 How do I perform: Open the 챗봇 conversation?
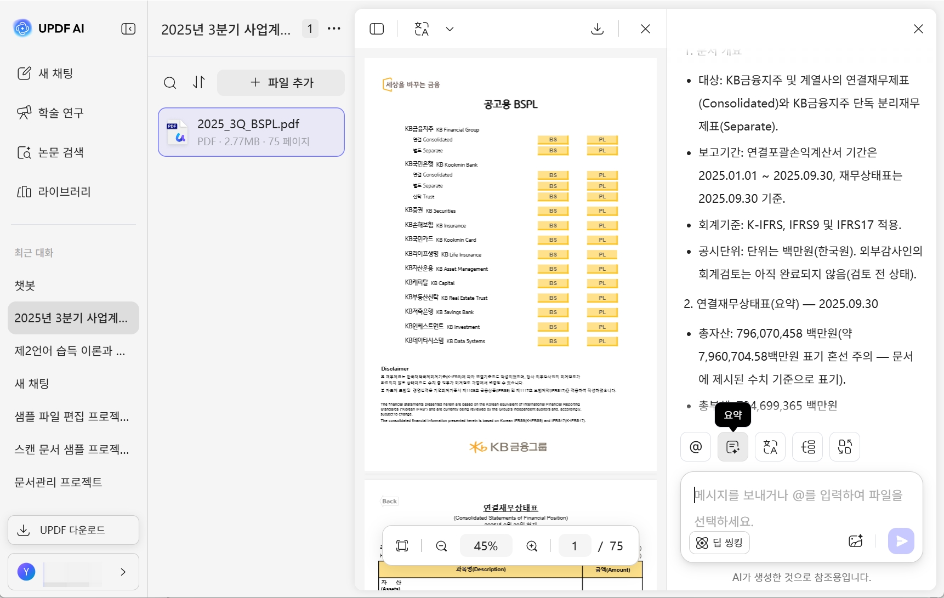[73, 285]
